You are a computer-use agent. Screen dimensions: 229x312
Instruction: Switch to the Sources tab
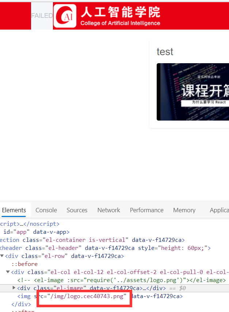(77, 210)
